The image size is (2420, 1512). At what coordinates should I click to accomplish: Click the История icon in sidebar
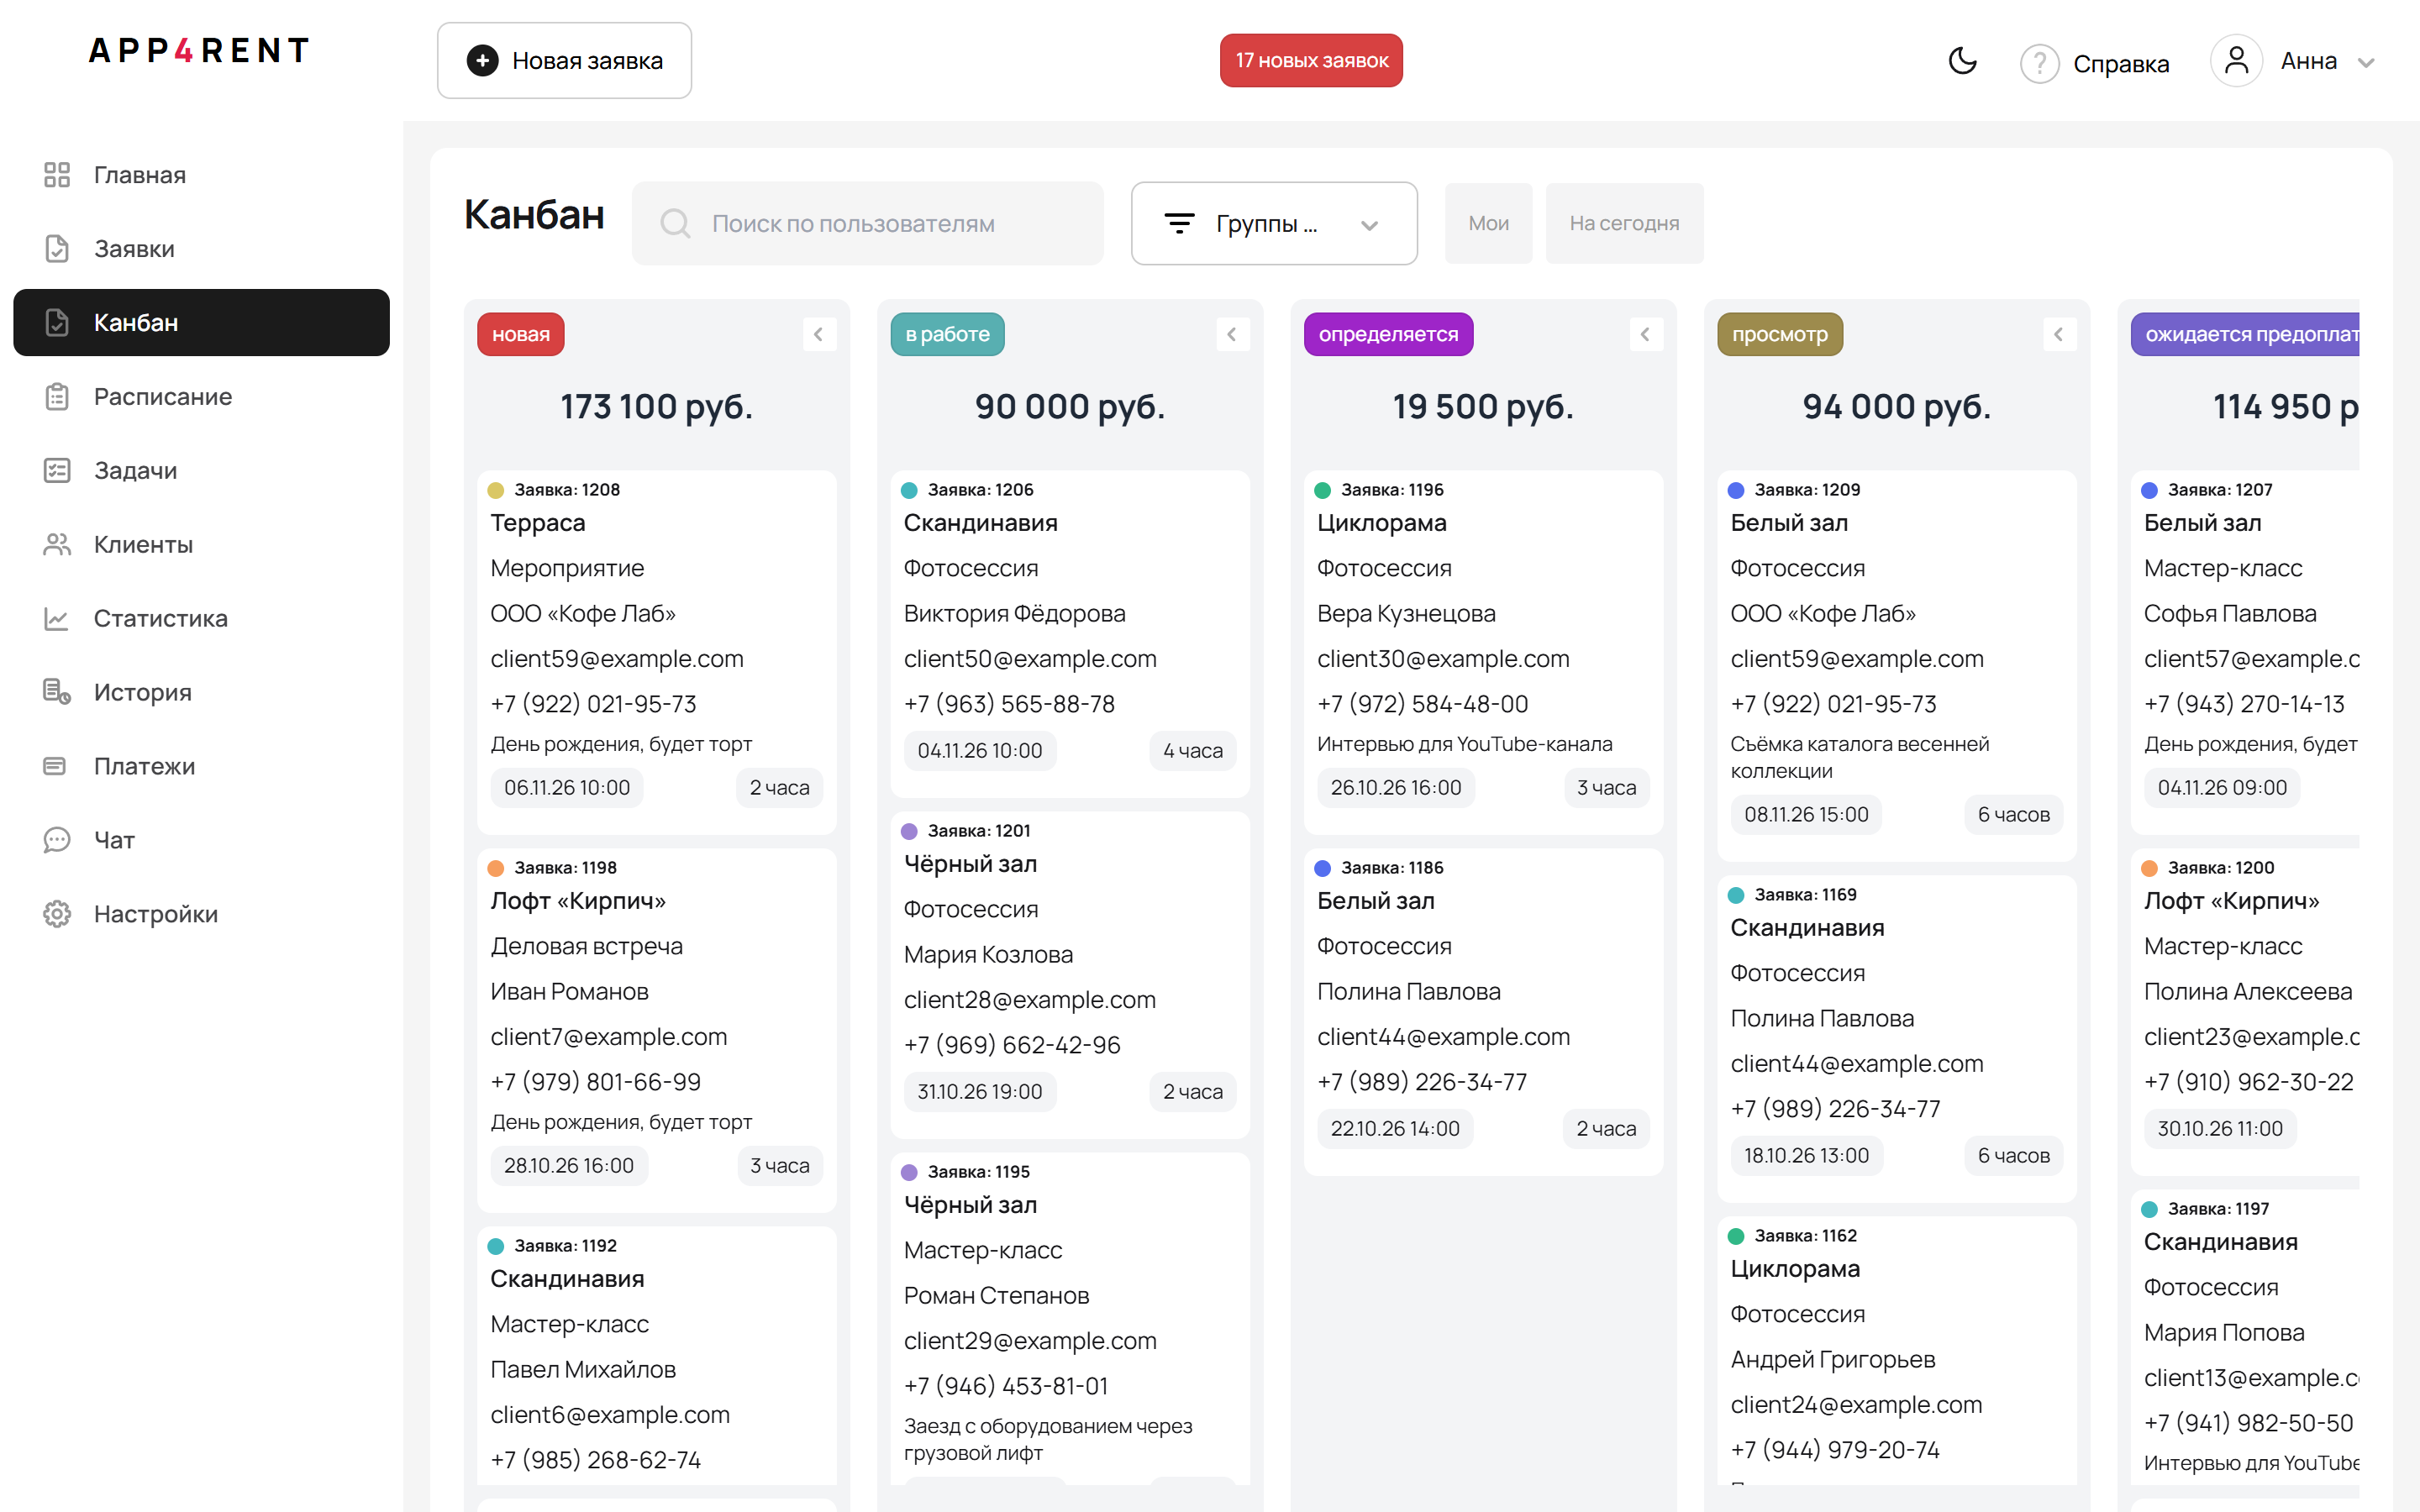coord(57,692)
